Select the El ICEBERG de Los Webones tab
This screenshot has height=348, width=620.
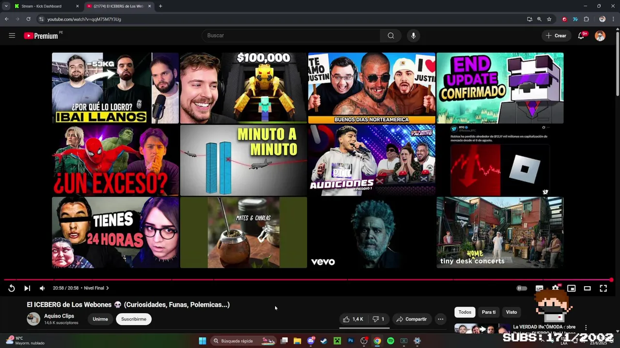pos(119,6)
